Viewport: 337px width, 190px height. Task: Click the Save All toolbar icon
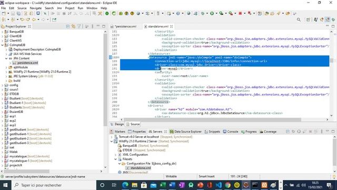(x=19, y=13)
